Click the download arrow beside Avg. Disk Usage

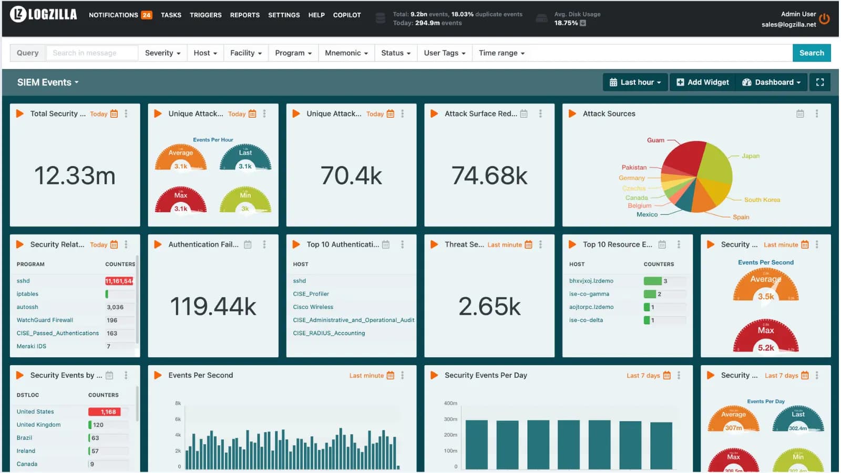click(581, 23)
